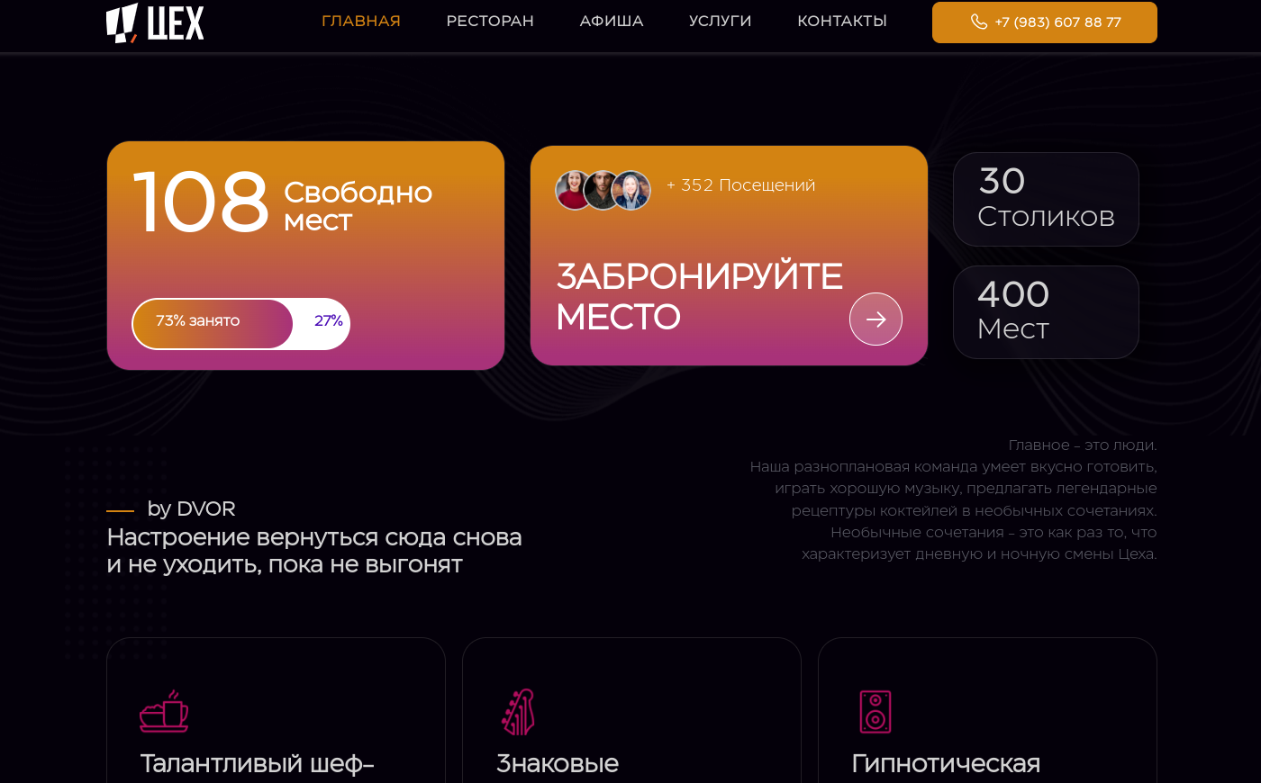The width and height of the screenshot is (1261, 783).
Task: Call via the +7 (983) 607 88 77 button
Action: pyautogui.click(x=1045, y=22)
